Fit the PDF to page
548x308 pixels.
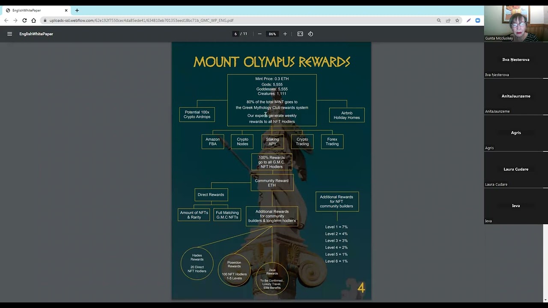300,34
